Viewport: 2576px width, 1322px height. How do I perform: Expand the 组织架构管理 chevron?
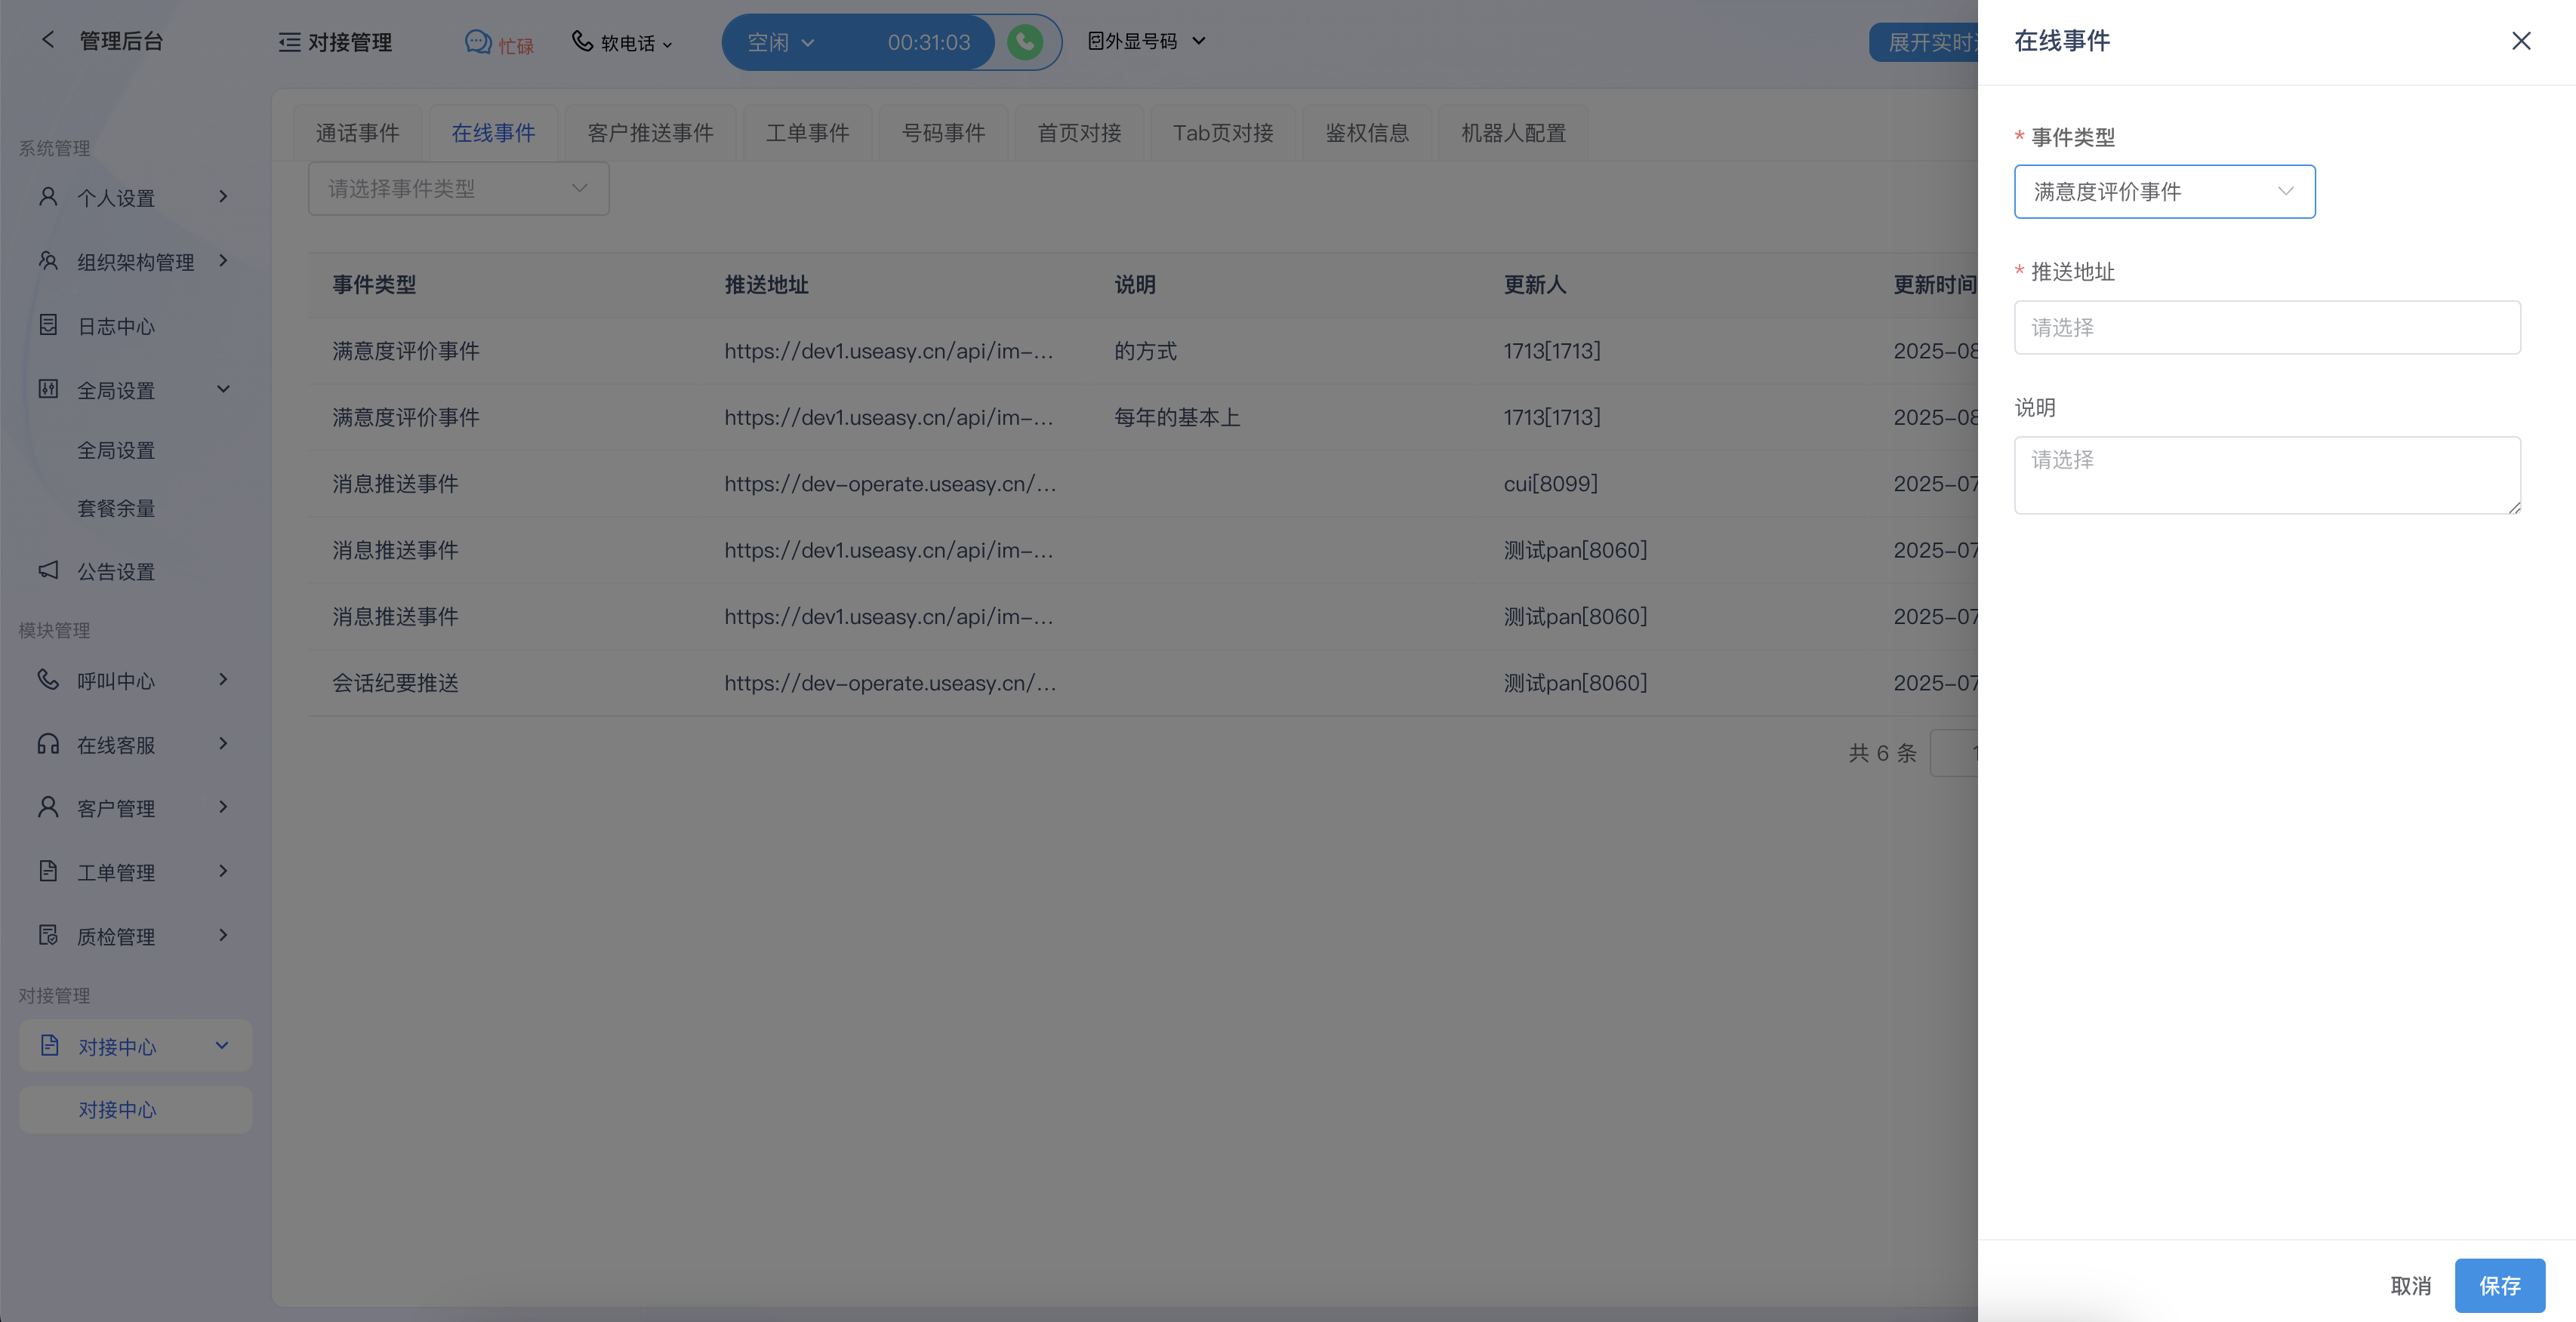(x=223, y=260)
